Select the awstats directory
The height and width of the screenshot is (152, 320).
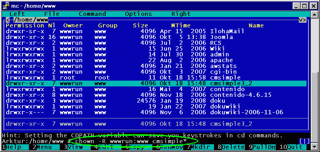pyautogui.click(x=156, y=66)
